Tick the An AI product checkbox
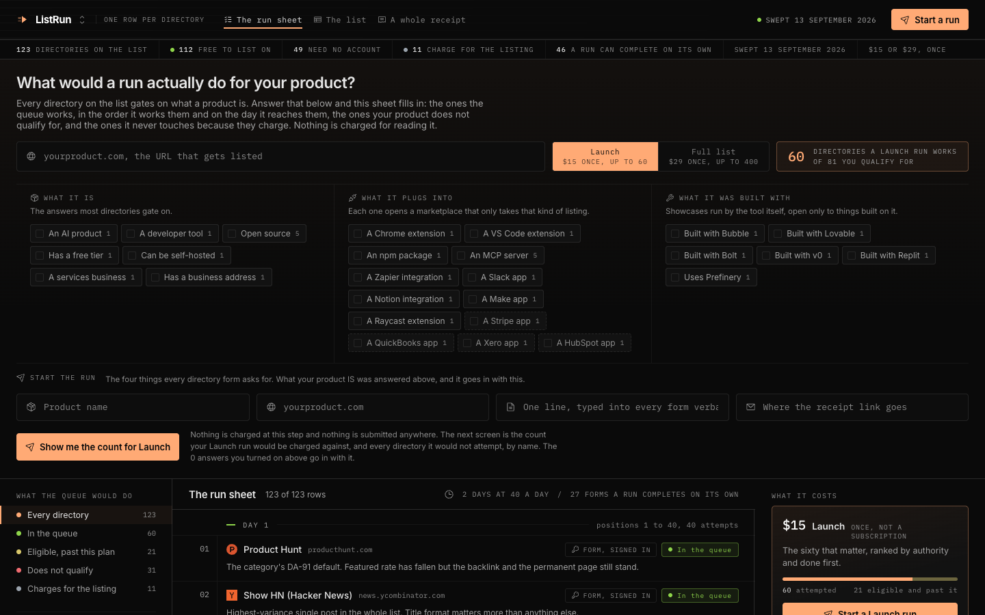The height and width of the screenshot is (615, 985). [x=40, y=234]
